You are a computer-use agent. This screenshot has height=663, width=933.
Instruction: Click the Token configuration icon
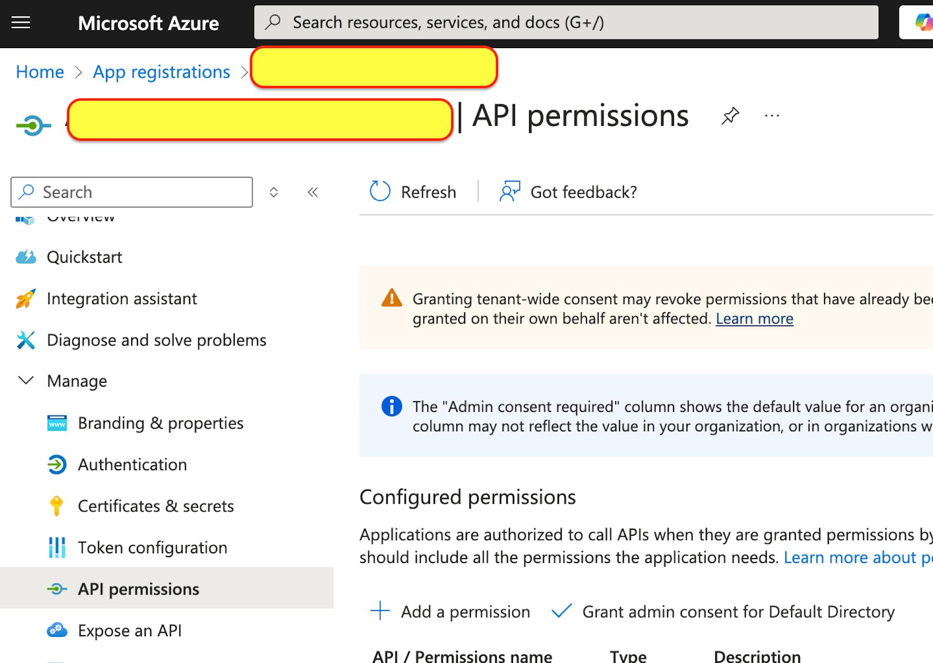point(57,547)
